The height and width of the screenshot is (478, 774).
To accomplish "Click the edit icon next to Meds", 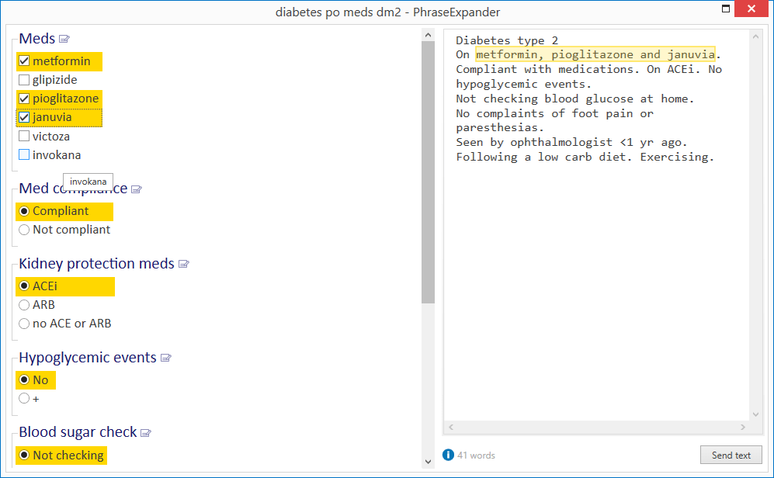I will (x=64, y=39).
